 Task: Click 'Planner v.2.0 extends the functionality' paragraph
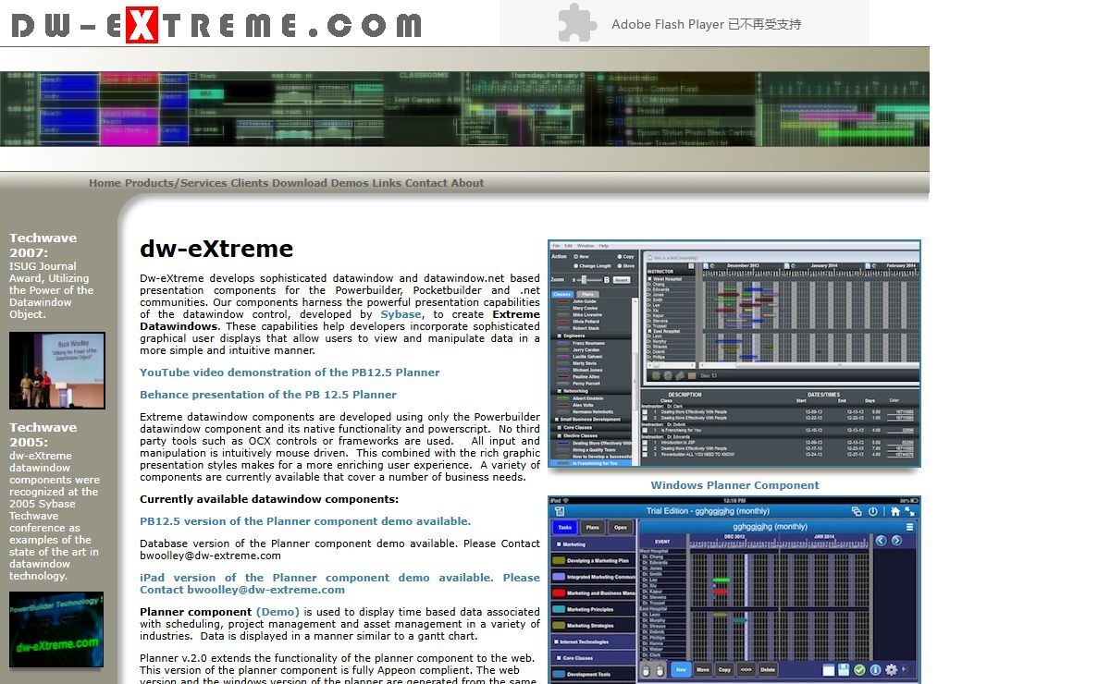[339, 669]
